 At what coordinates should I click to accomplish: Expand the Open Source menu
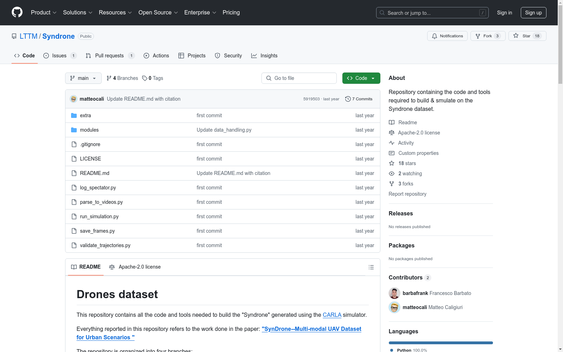[x=158, y=12]
